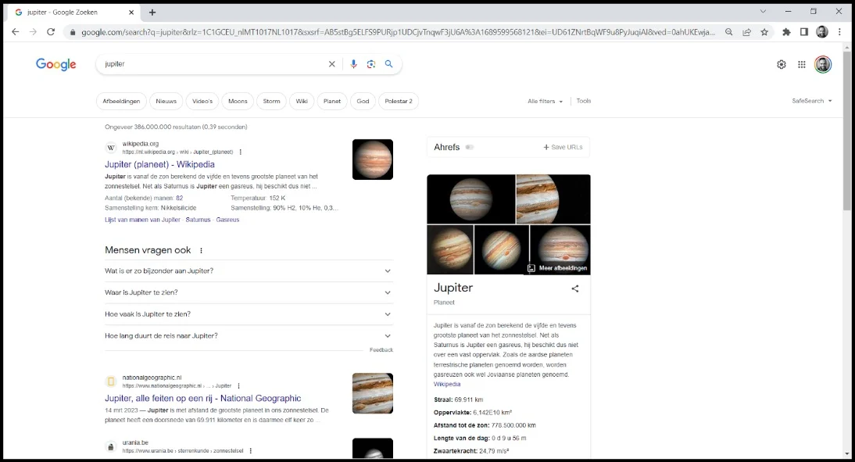This screenshot has width=855, height=462.
Task: Click the Chrome profile avatar in toolbar
Action: (x=821, y=32)
